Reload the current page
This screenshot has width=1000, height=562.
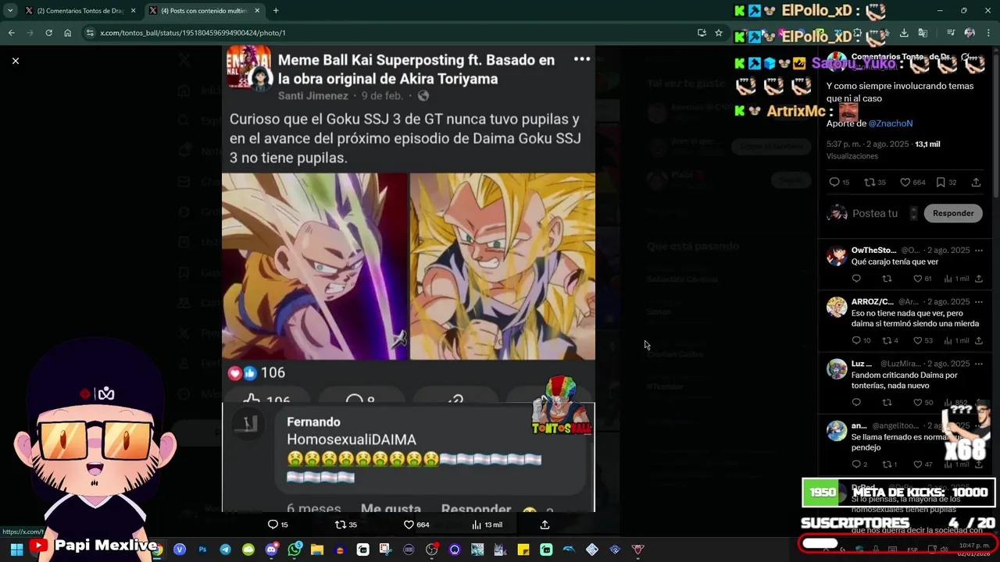click(48, 33)
